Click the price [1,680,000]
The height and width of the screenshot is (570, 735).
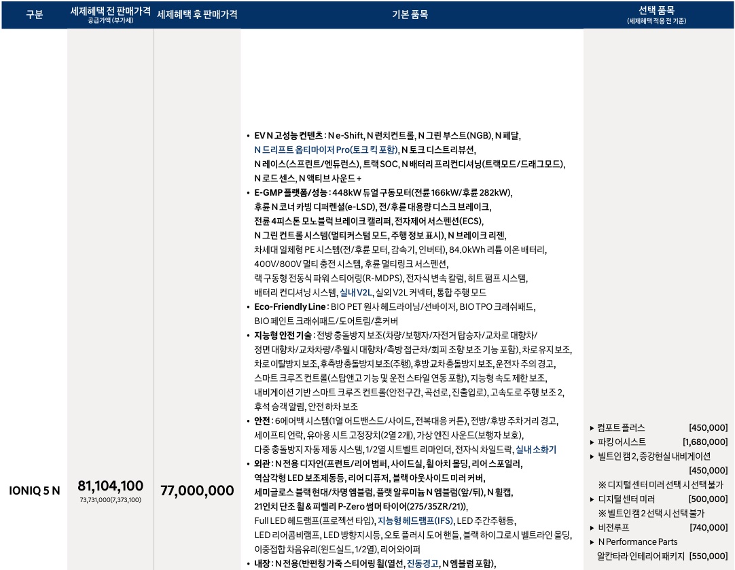tap(705, 442)
